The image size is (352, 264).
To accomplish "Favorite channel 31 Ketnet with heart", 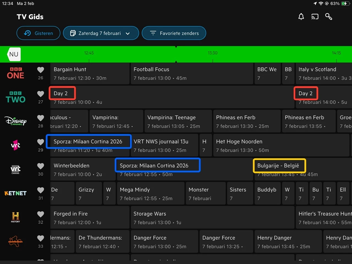I will [41, 190].
